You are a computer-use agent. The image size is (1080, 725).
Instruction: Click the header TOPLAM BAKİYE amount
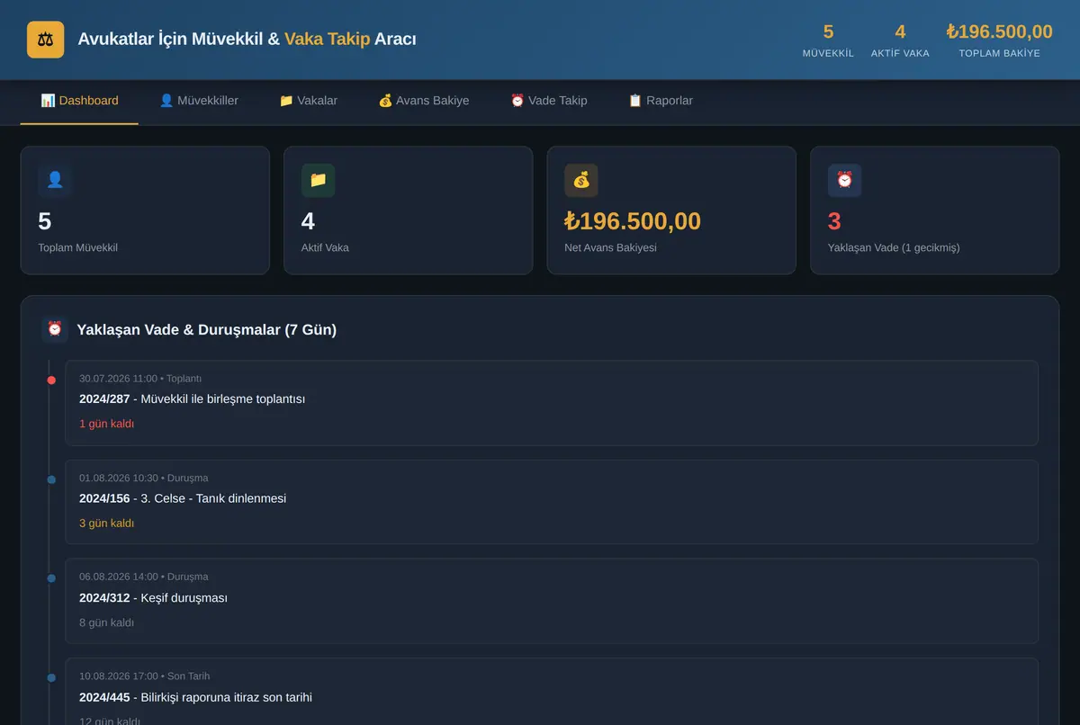click(x=999, y=32)
